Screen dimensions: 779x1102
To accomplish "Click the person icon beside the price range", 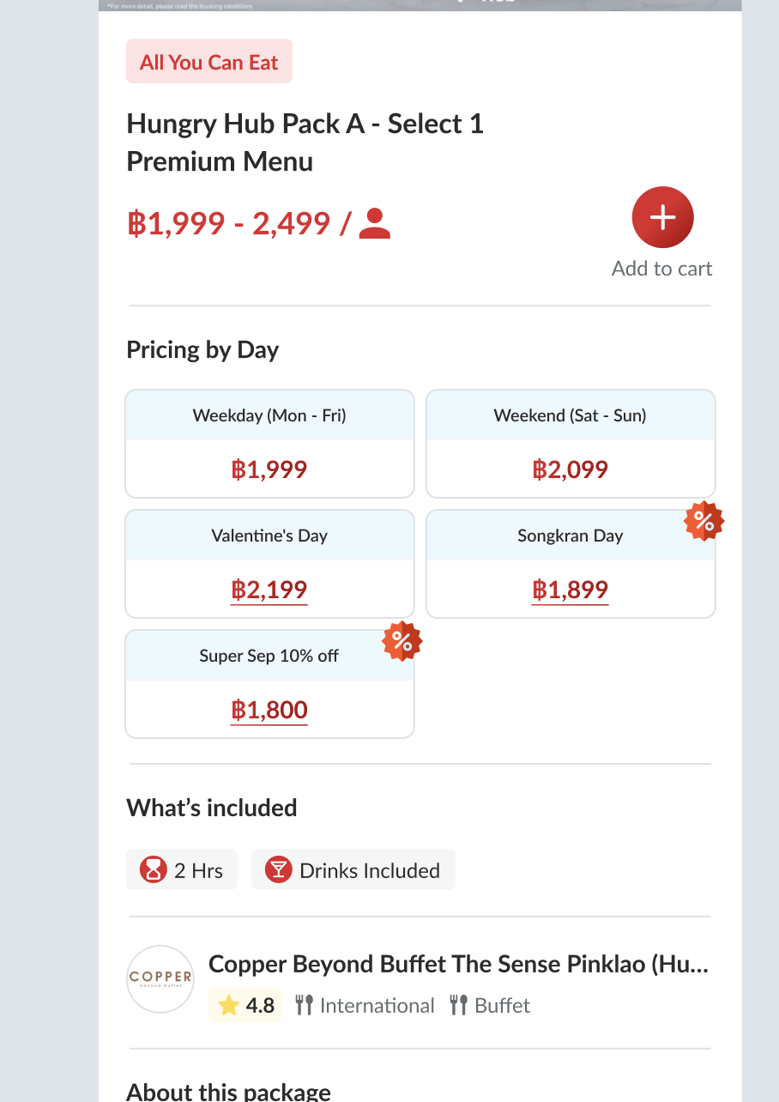I will tap(374, 223).
